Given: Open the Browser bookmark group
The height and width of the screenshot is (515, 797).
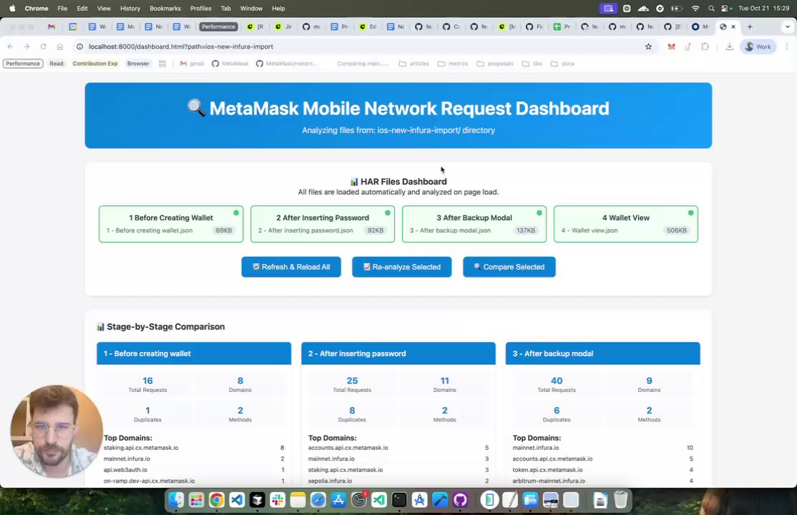Looking at the screenshot, I should [138, 64].
